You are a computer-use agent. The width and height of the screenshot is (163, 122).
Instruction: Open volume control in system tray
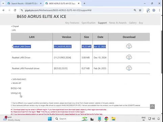click(154, 119)
